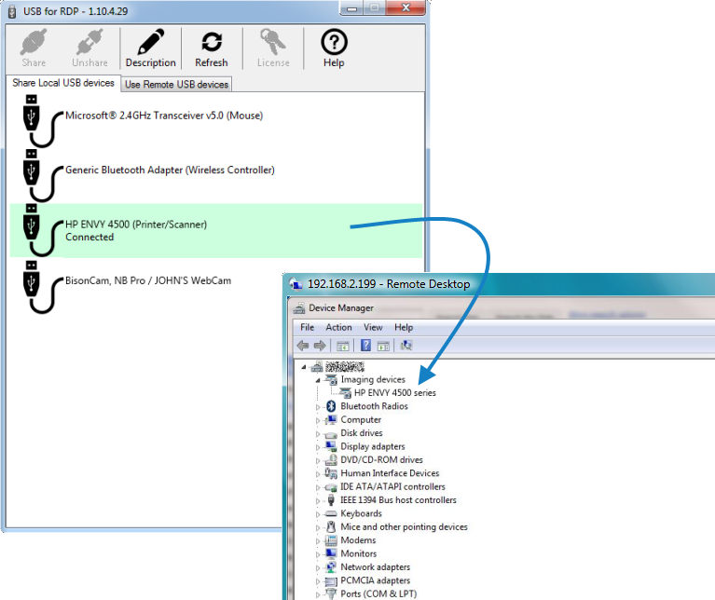Select Microsoft 2.4GHz Transceiver device
The height and width of the screenshot is (600, 715).
coord(216,121)
